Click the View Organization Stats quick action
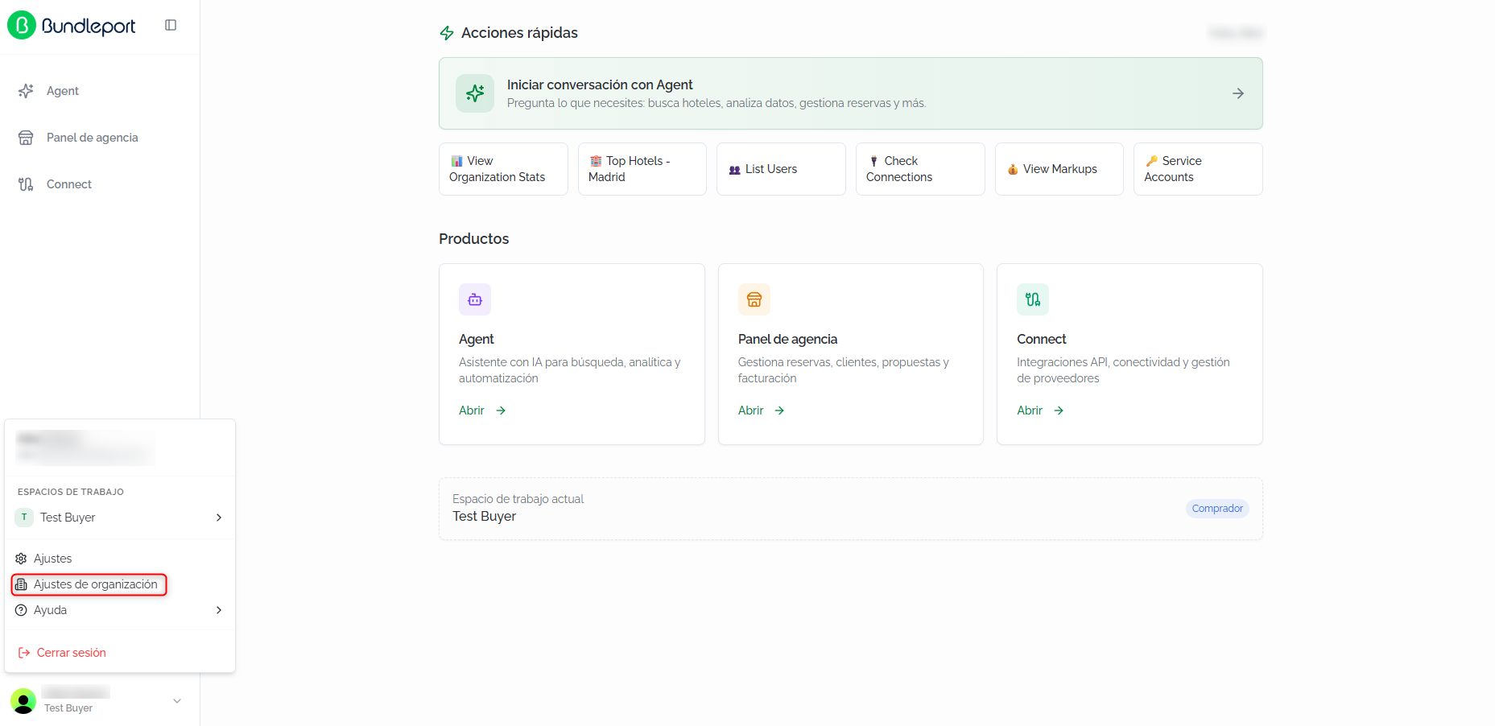1495x726 pixels. click(x=503, y=169)
